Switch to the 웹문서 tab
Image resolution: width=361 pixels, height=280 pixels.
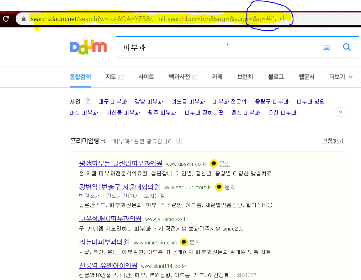coord(307,77)
